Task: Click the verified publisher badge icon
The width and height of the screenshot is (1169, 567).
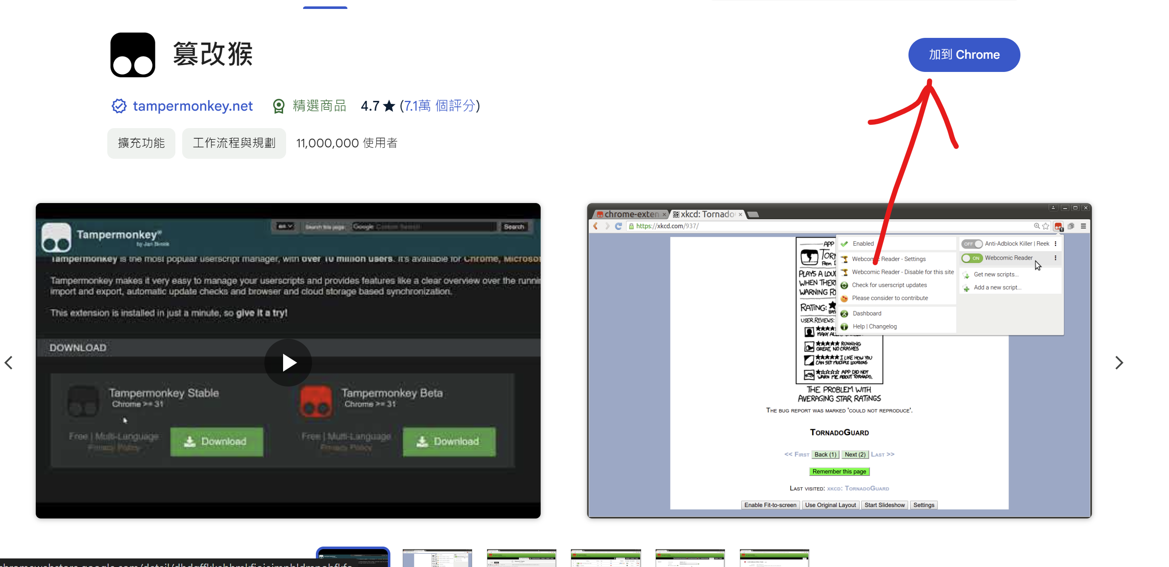Action: coord(119,106)
